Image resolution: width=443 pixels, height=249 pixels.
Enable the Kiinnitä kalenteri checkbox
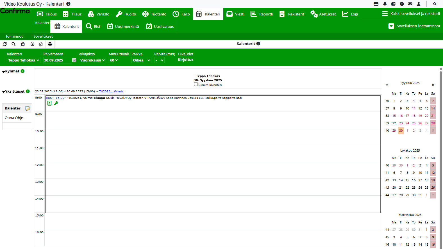196,84
